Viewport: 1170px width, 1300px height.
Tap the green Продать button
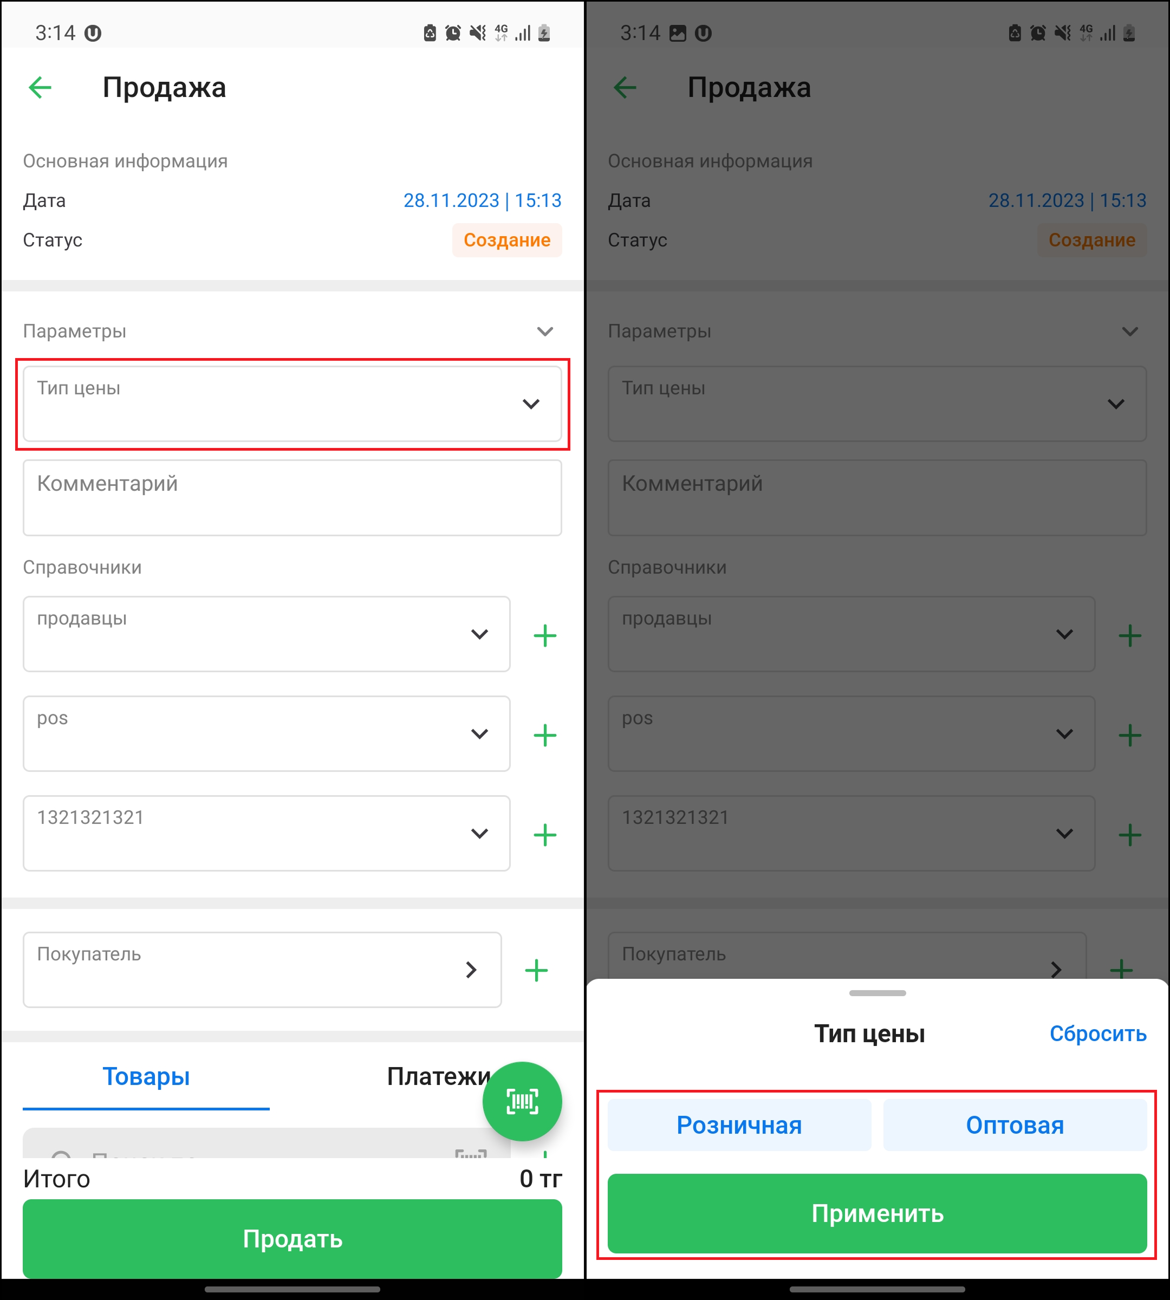[x=292, y=1238]
